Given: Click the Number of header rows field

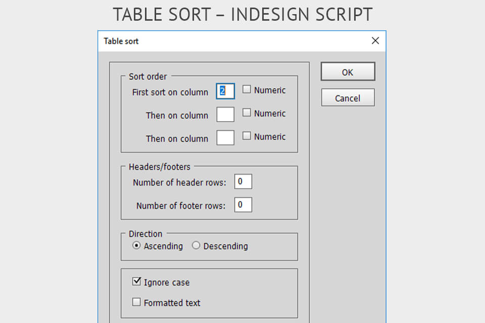Looking at the screenshot, I should [x=243, y=181].
